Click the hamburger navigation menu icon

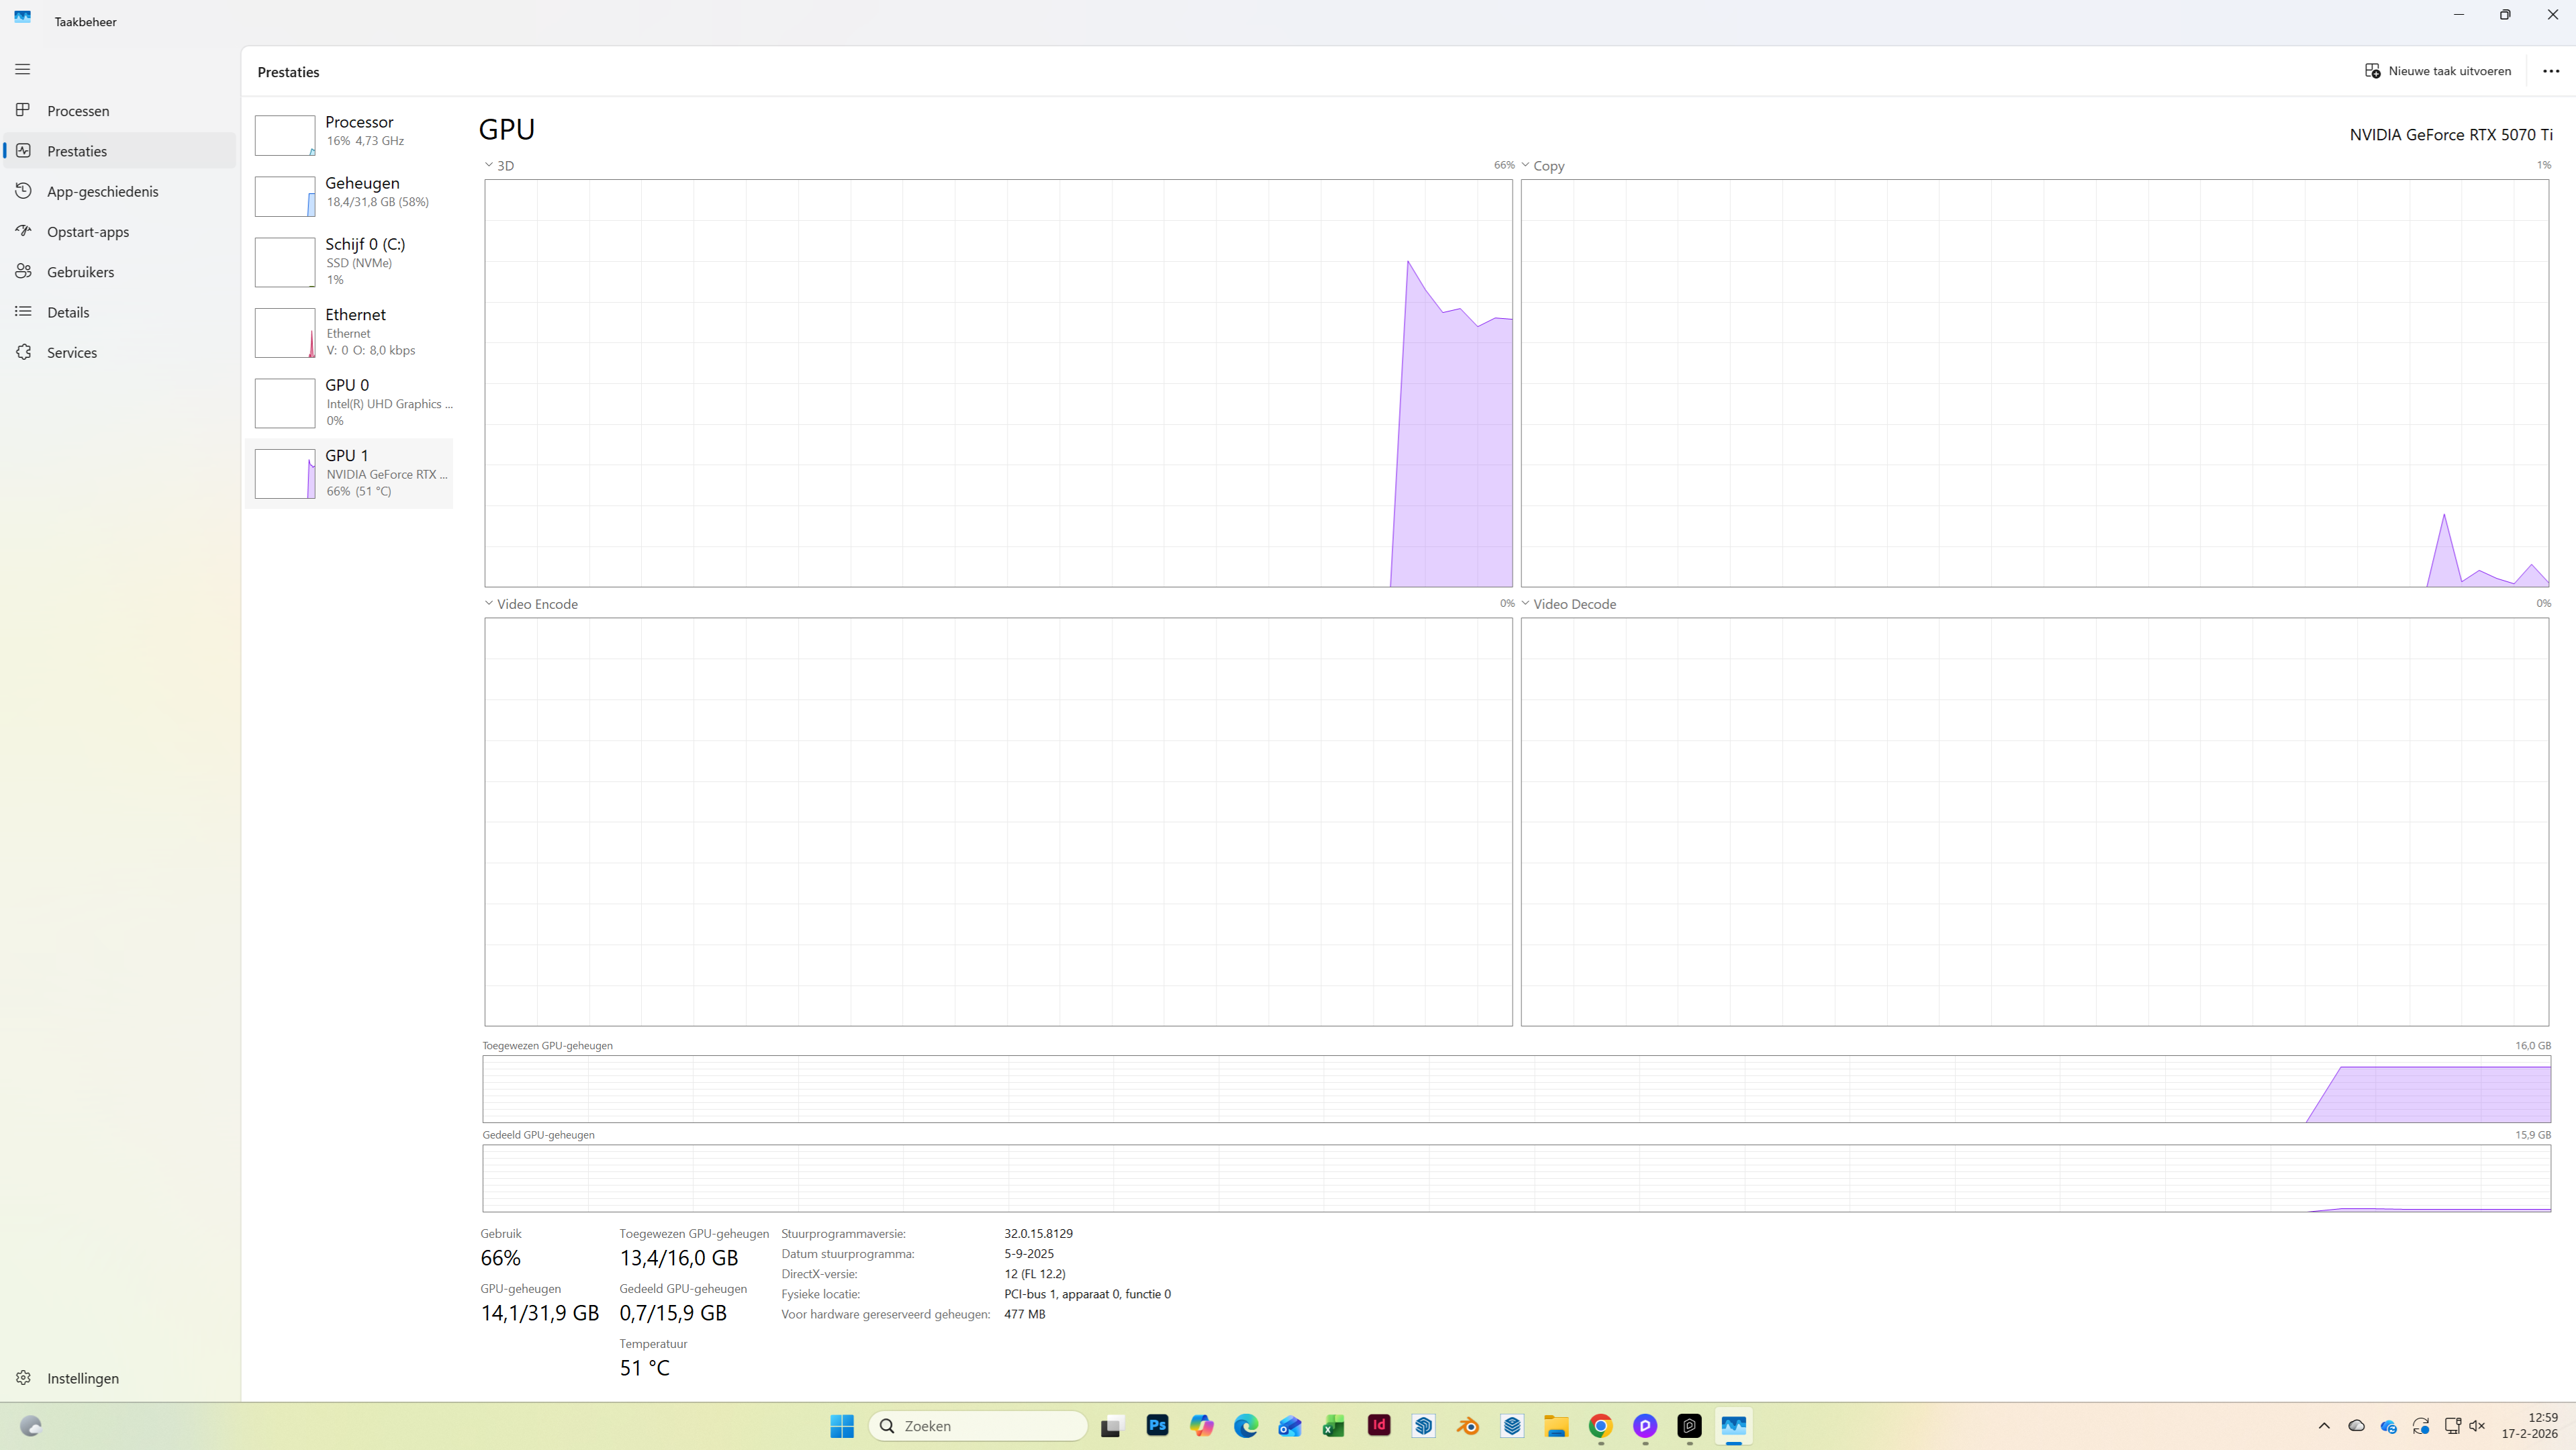coord(23,69)
